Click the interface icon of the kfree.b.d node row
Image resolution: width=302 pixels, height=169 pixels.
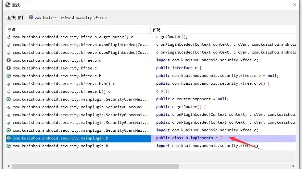point(9,60)
